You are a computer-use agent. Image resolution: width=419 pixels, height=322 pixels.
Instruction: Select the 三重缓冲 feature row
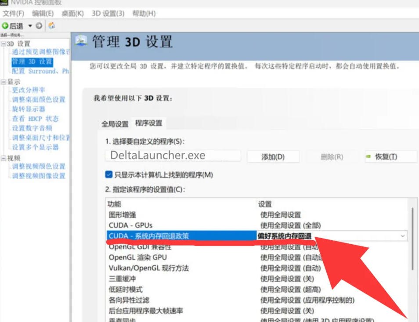click(128, 278)
